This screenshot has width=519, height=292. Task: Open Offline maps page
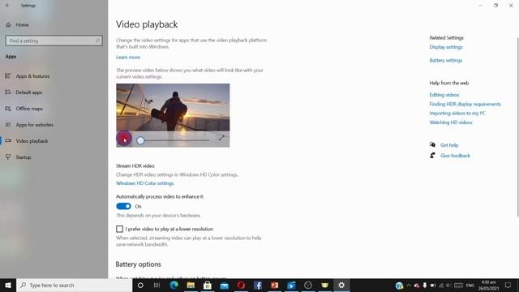click(29, 109)
